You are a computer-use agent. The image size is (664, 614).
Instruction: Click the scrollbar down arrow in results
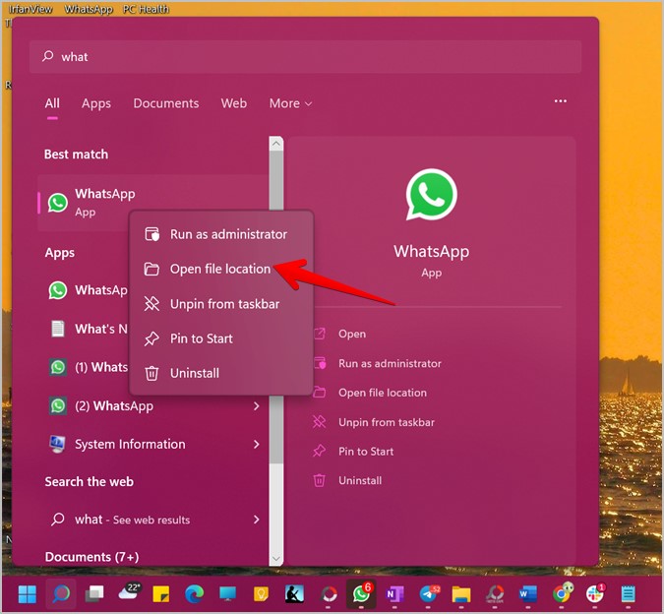276,559
